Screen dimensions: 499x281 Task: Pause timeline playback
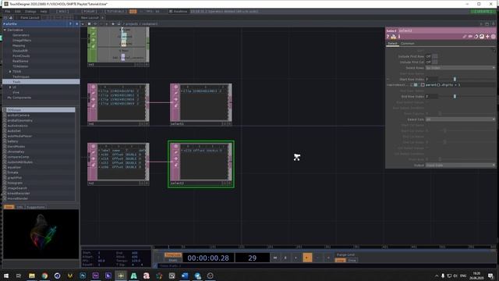click(285, 258)
